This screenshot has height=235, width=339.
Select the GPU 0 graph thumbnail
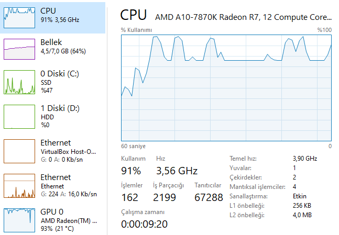pos(19,220)
